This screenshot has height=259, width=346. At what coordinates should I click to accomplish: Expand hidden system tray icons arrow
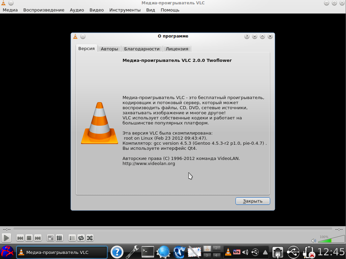[265, 252]
